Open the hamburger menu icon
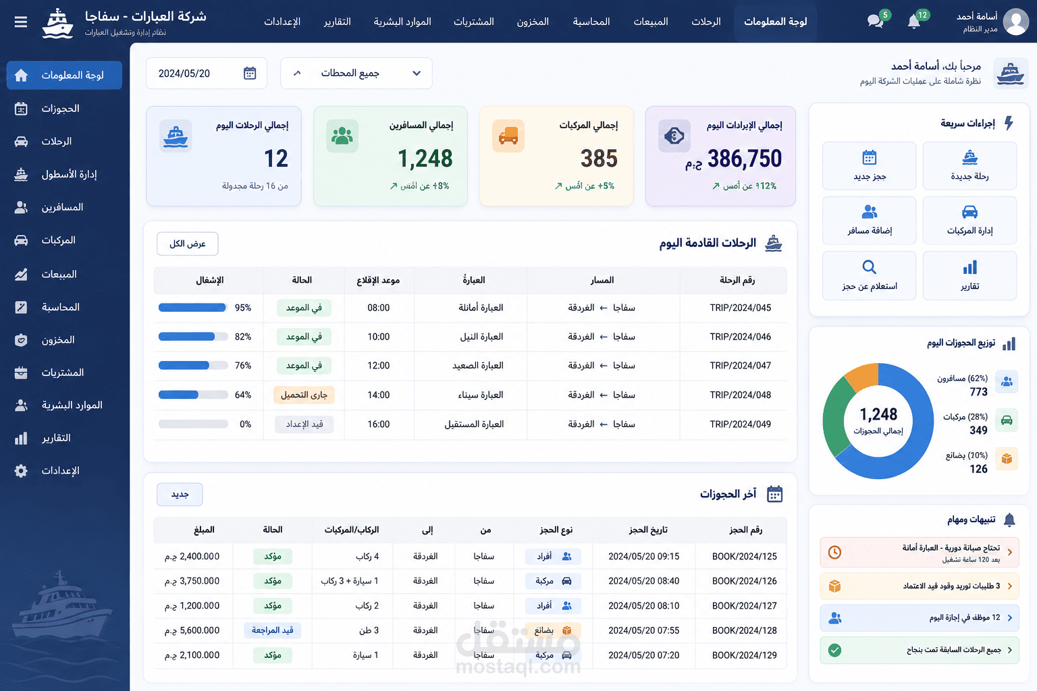 [x=21, y=22]
